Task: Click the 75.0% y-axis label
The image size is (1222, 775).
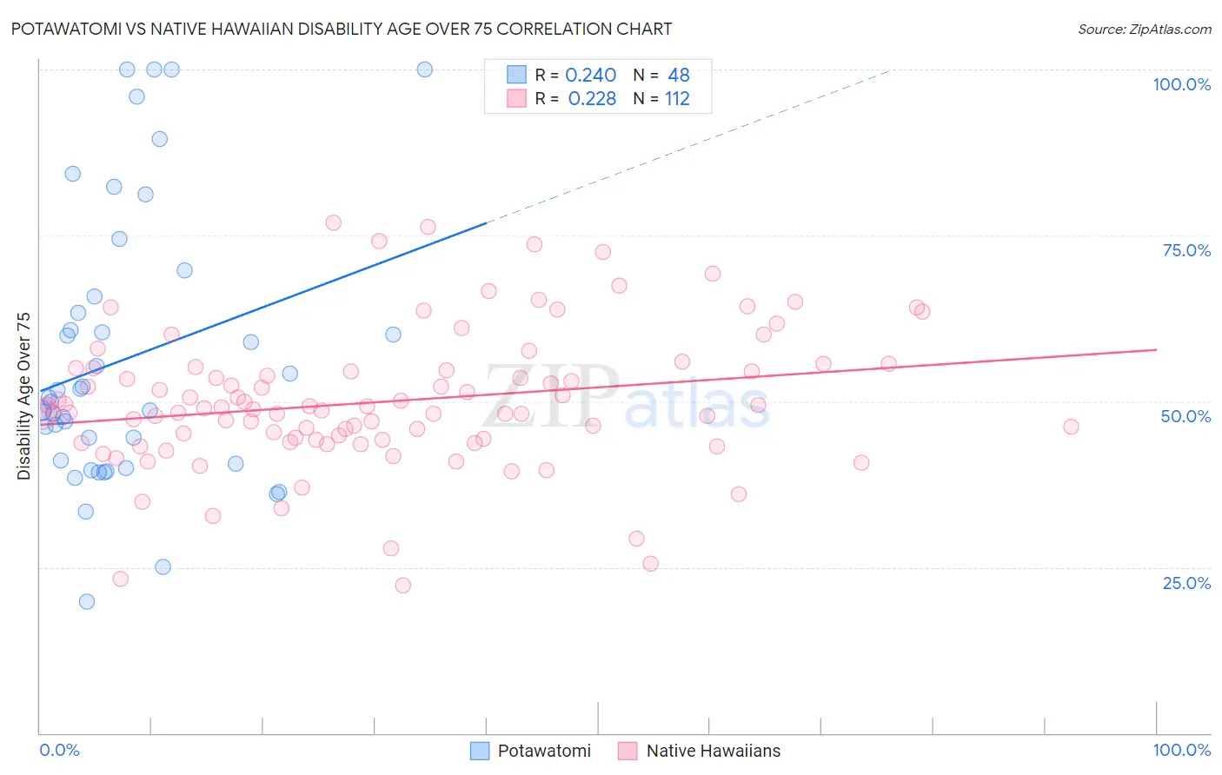Action: pos(1186,250)
